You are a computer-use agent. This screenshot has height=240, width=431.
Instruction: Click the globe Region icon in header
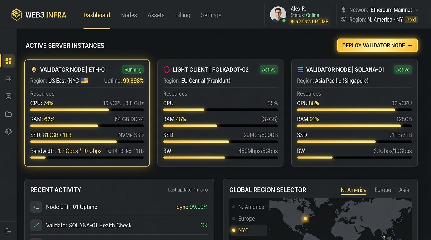tap(344, 19)
